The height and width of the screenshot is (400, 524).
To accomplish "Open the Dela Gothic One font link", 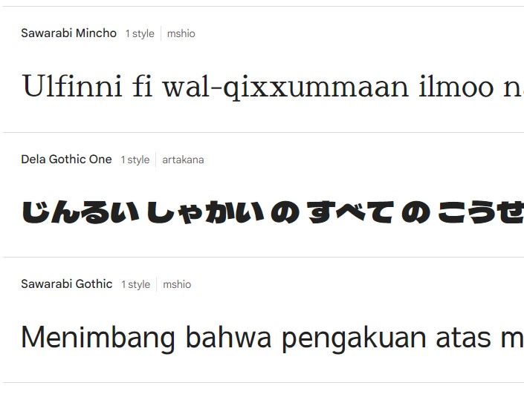I will tap(66, 160).
